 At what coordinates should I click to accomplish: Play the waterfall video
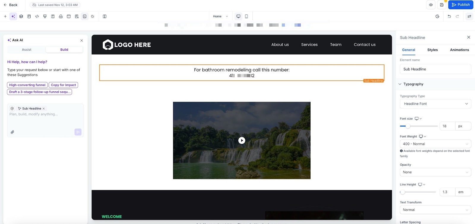pos(242,140)
